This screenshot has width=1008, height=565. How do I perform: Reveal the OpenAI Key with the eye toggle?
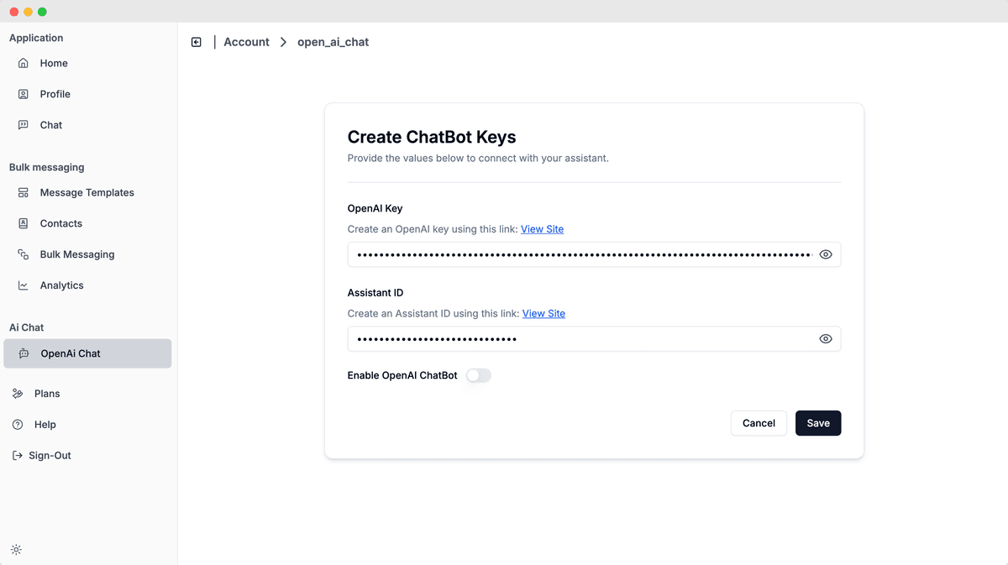(x=825, y=254)
